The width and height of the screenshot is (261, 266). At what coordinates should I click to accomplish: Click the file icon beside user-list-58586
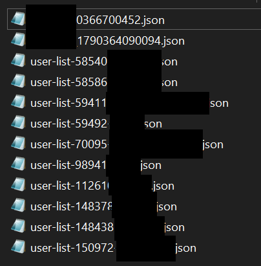pos(18,81)
